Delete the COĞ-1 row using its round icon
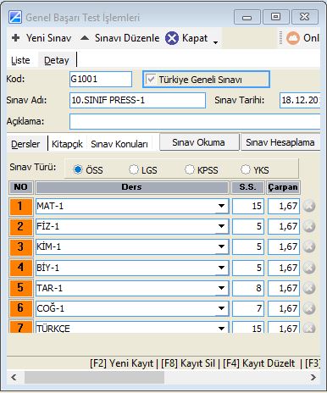Screen dimensions: 327x393 309,308
